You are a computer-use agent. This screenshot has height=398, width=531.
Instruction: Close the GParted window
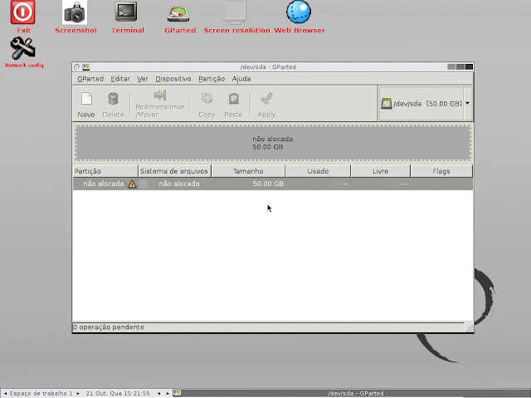(469, 66)
